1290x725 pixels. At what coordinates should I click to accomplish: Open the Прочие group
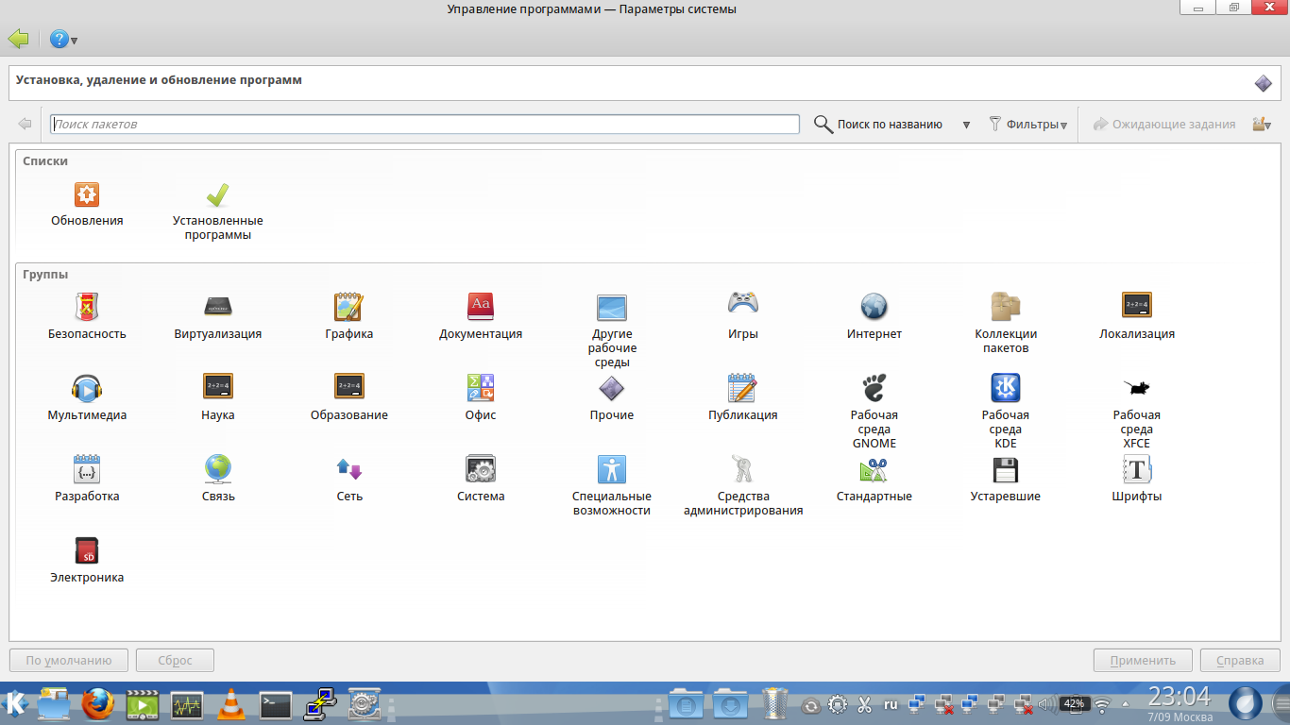click(612, 397)
